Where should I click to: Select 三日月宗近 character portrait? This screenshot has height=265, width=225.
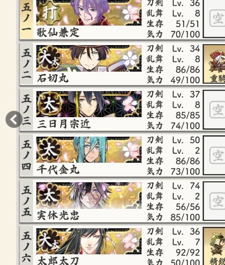[x=89, y=104]
